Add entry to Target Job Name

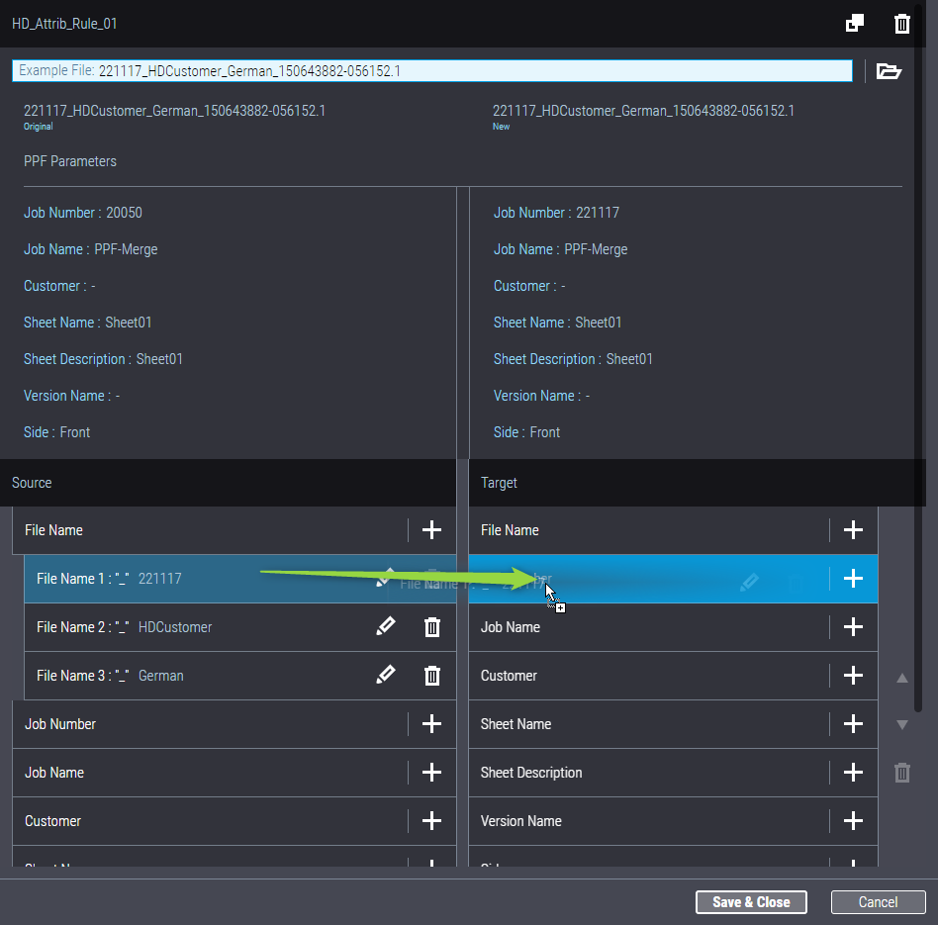(853, 627)
